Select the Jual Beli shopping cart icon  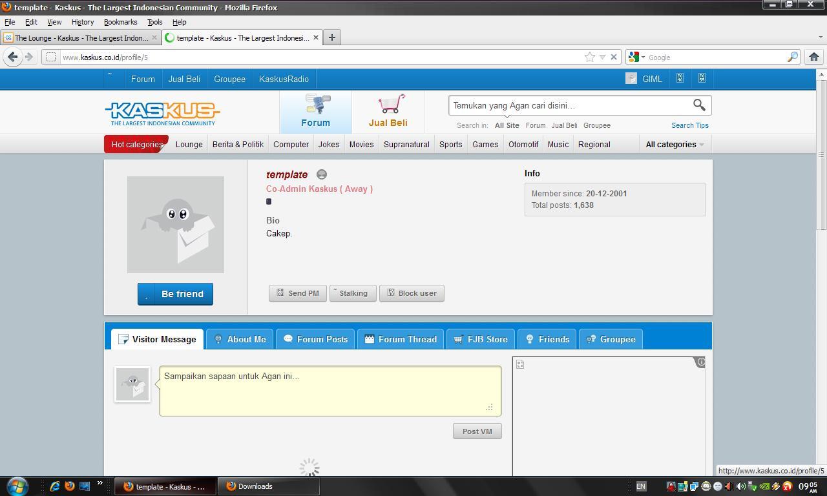coord(388,112)
